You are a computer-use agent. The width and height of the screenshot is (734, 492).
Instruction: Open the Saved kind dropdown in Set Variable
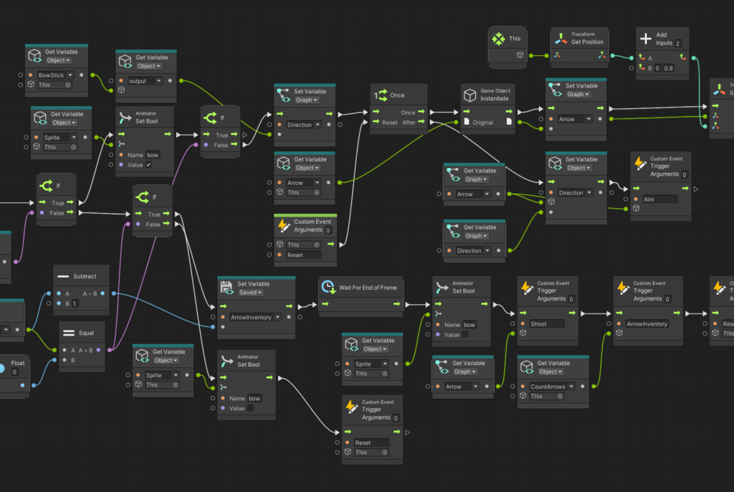tap(250, 293)
